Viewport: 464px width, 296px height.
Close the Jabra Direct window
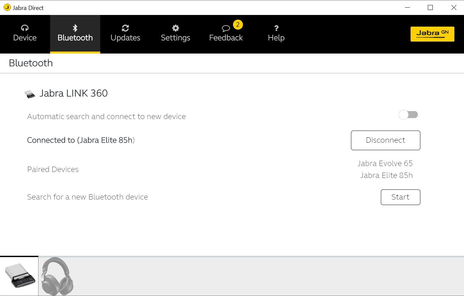(x=453, y=7)
